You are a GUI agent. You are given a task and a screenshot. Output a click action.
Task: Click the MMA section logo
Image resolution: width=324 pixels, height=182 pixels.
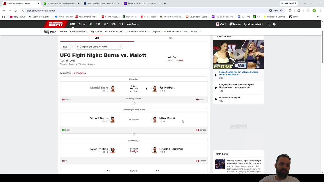50,32
